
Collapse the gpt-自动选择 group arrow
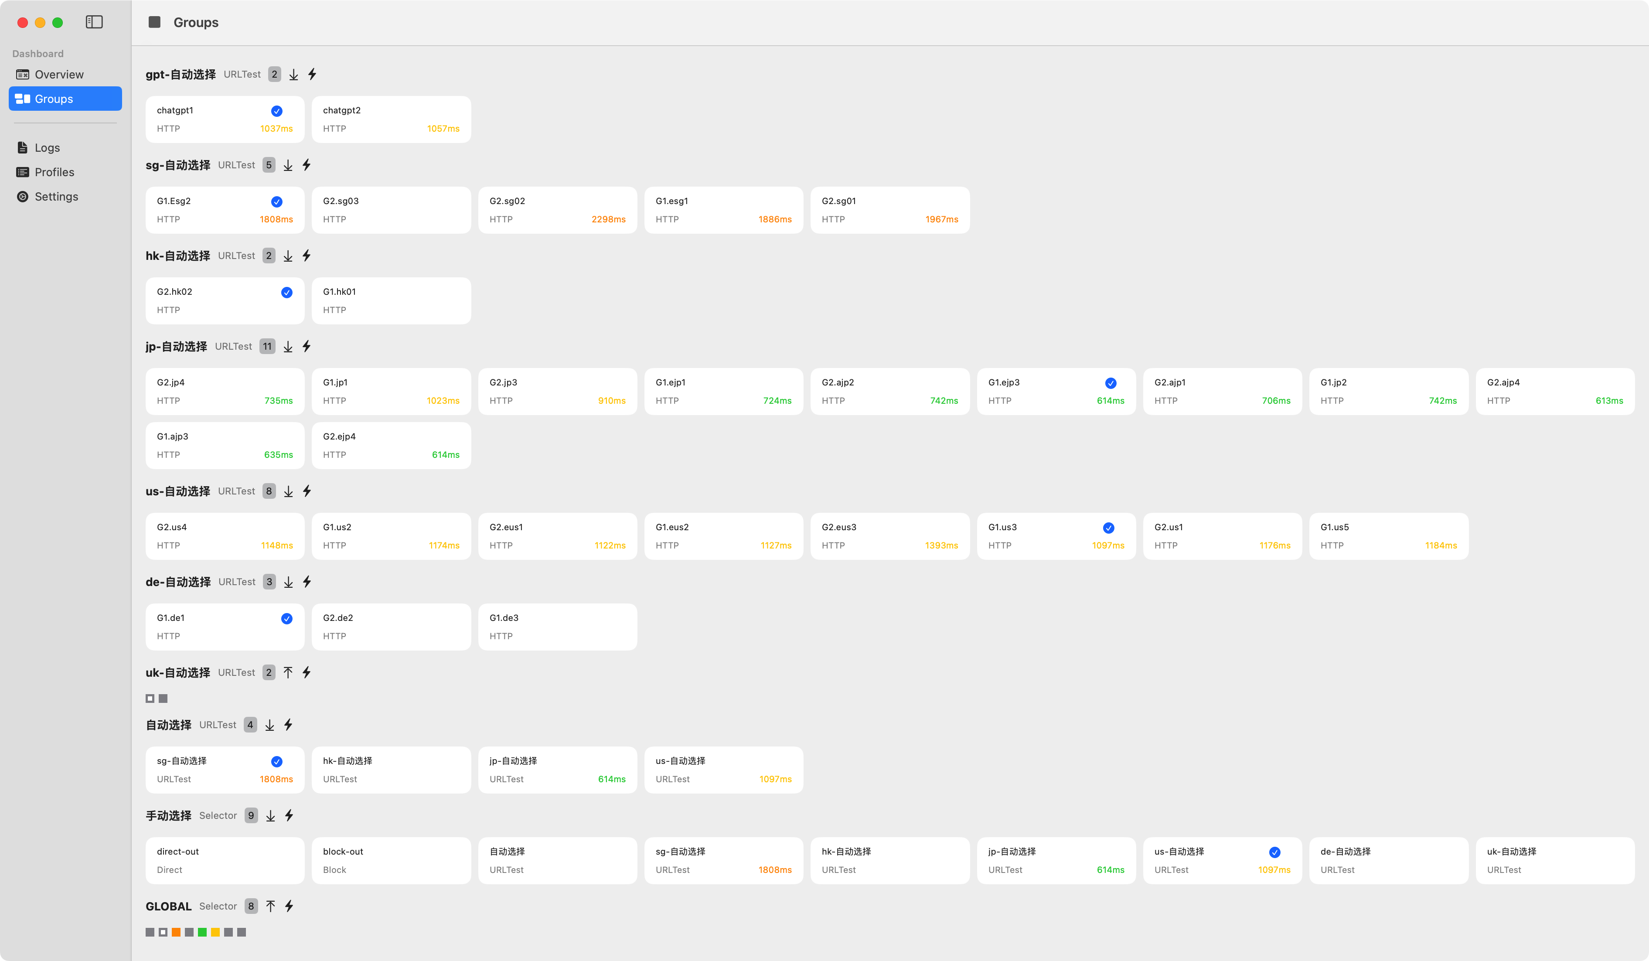[294, 75]
